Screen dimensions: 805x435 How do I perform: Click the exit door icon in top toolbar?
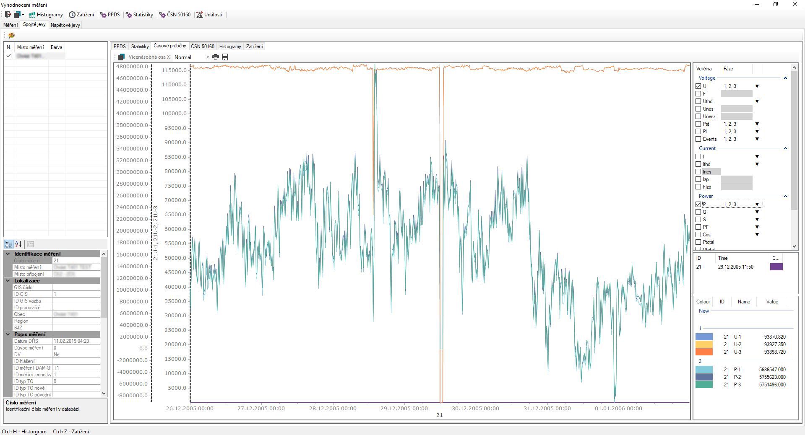click(x=8, y=15)
